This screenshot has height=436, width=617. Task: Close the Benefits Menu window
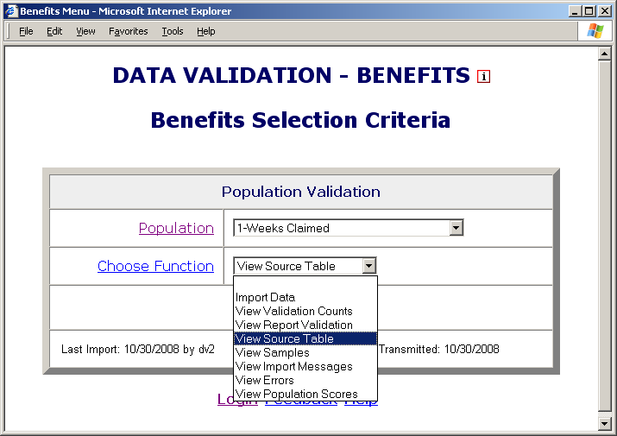tap(605, 11)
